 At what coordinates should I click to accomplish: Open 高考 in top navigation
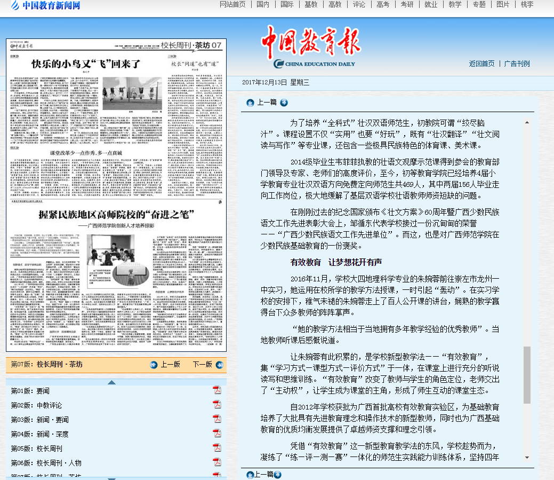coord(383,5)
